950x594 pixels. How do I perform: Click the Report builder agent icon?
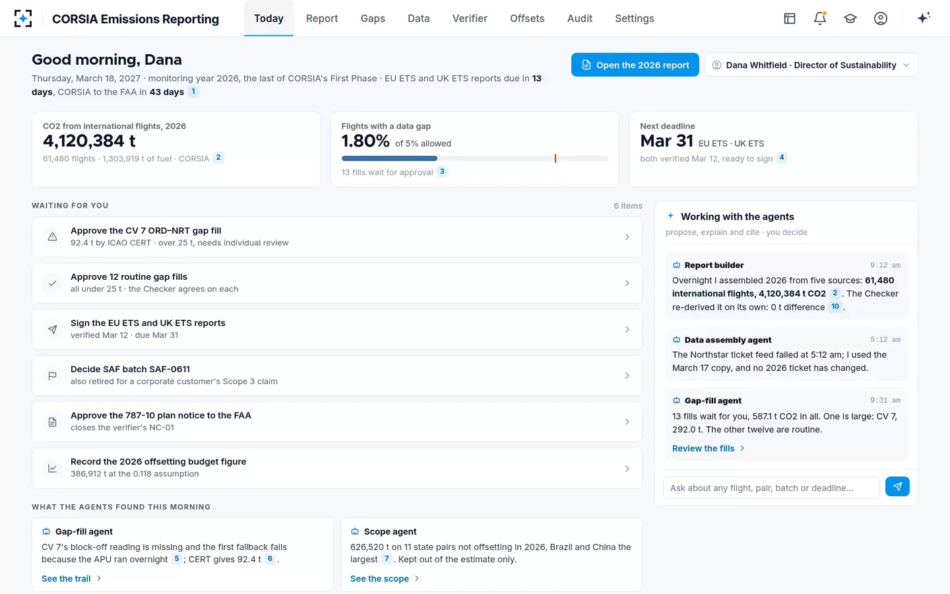pos(676,265)
